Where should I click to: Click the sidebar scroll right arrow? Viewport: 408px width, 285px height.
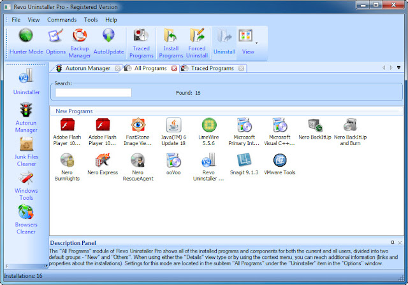pyautogui.click(x=46, y=266)
